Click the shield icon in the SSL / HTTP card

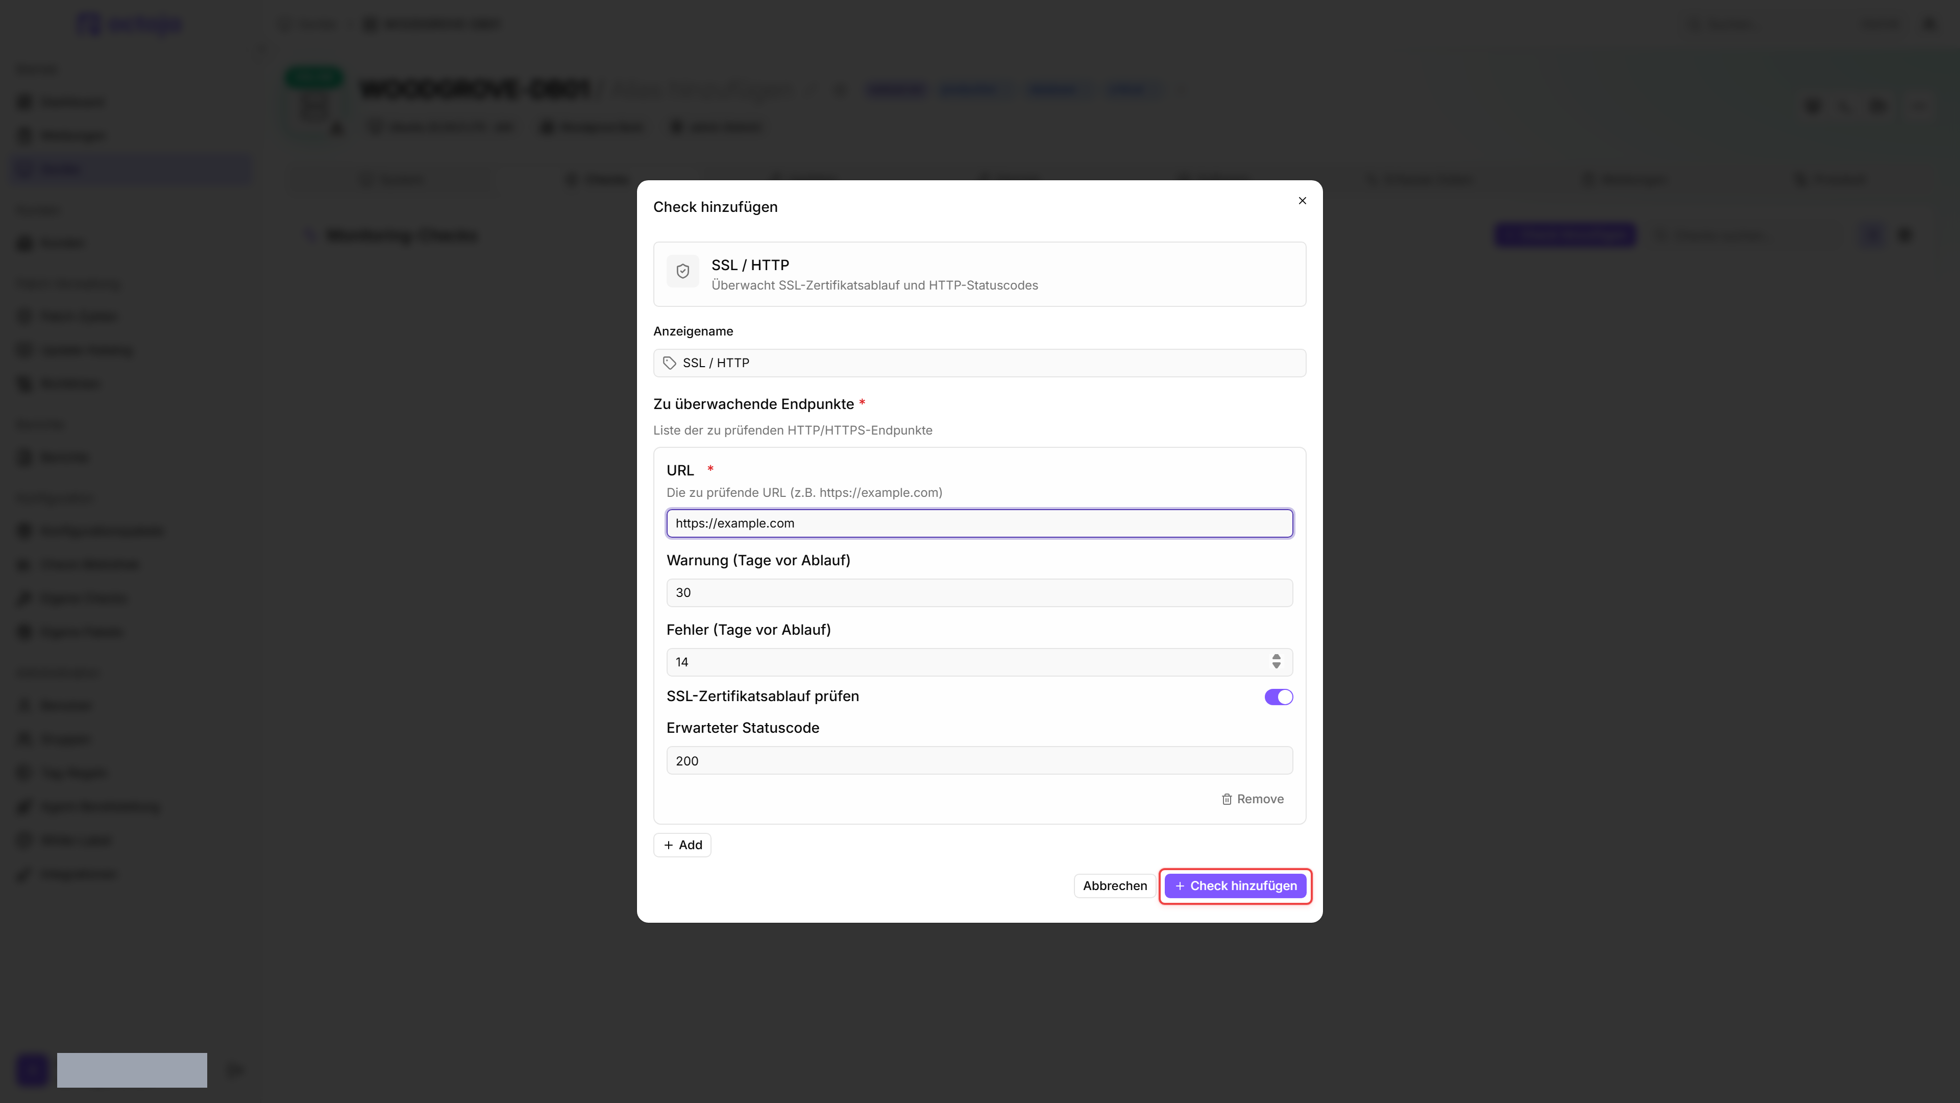682,271
